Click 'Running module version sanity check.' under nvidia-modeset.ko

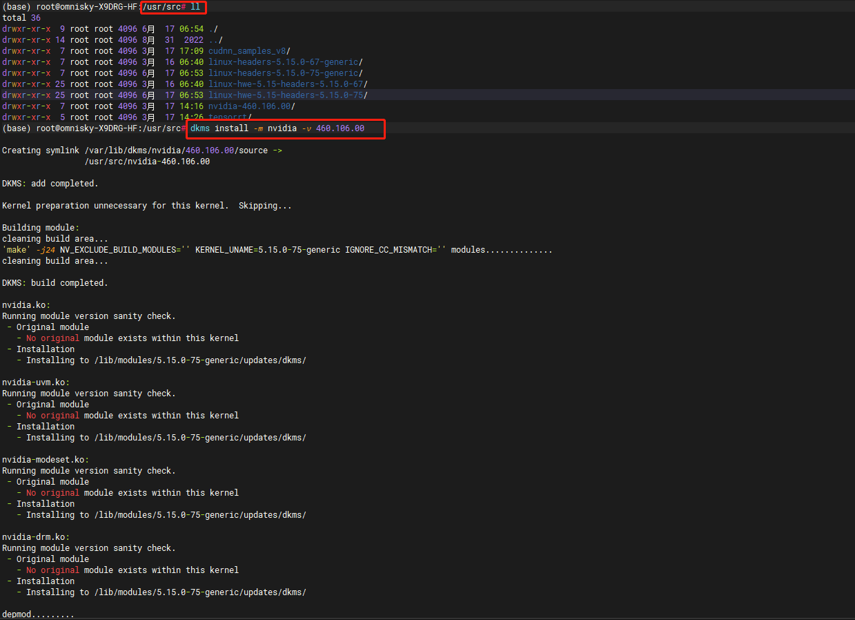[89, 471]
